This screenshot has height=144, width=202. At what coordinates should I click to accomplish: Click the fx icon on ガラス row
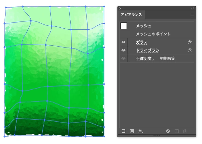tap(190, 42)
